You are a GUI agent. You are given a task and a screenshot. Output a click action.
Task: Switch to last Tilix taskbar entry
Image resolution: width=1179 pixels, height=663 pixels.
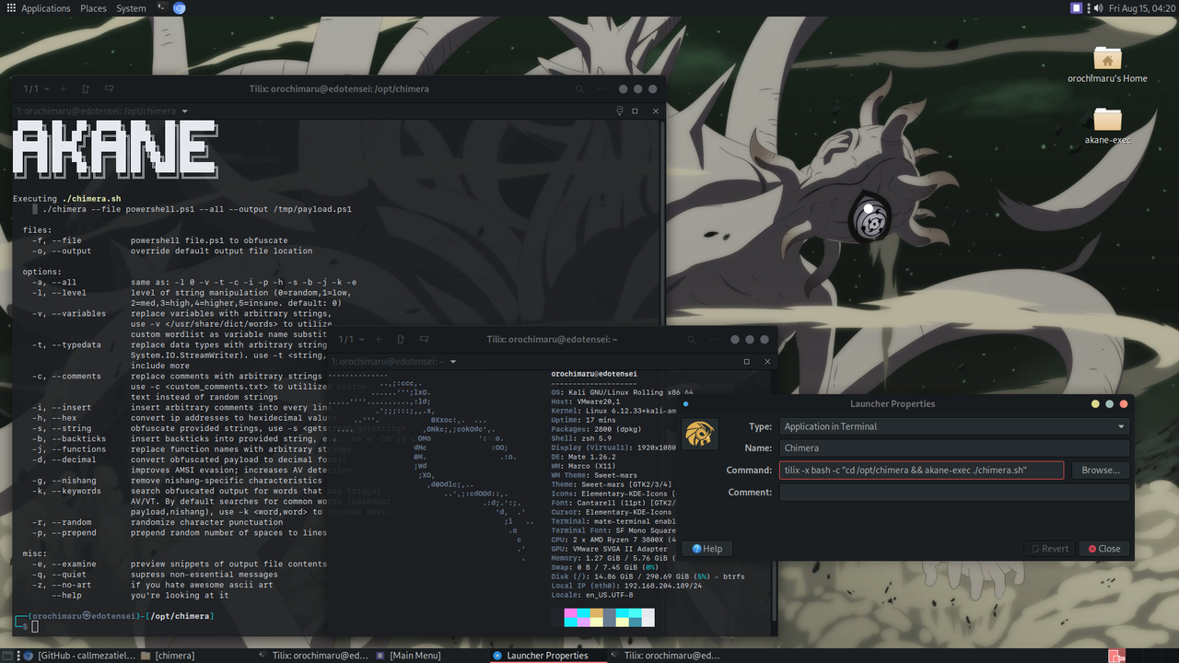[x=665, y=656]
